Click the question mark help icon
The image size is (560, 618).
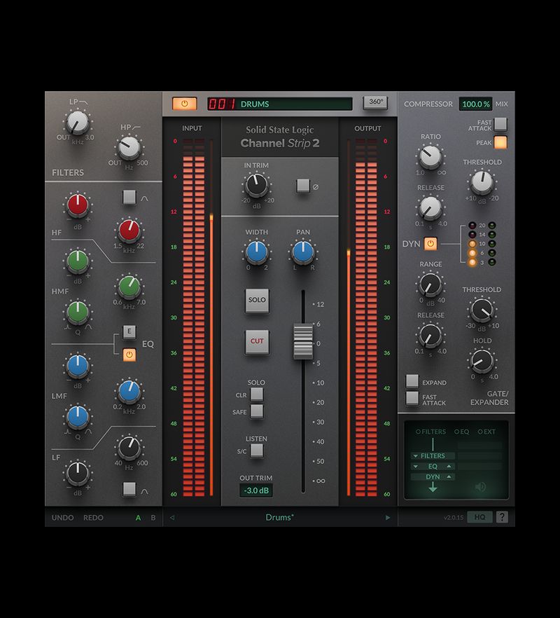503,517
